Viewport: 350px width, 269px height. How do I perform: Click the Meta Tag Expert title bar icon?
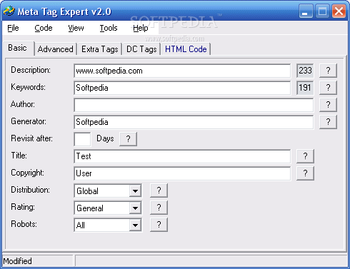9,11
